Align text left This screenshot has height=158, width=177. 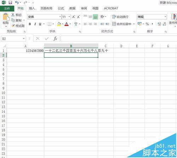85,24
